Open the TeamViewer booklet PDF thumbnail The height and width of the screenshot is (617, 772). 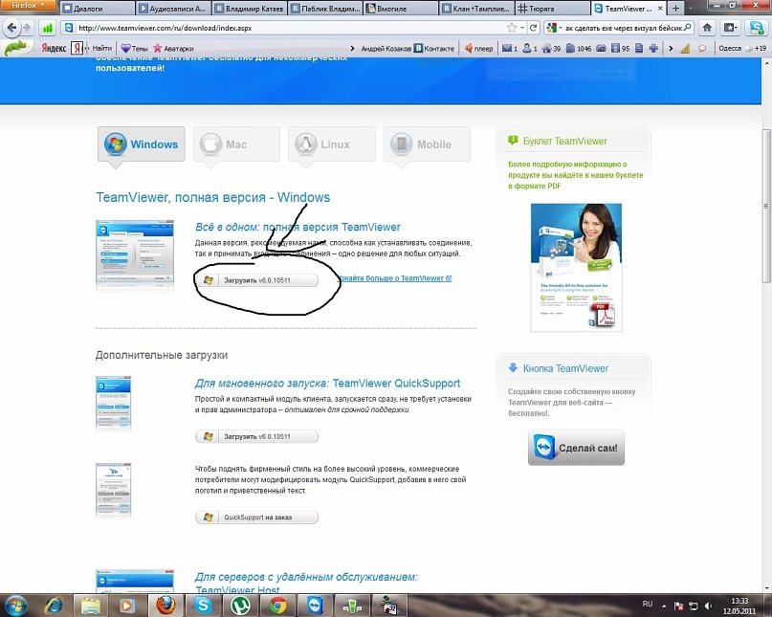pos(576,266)
